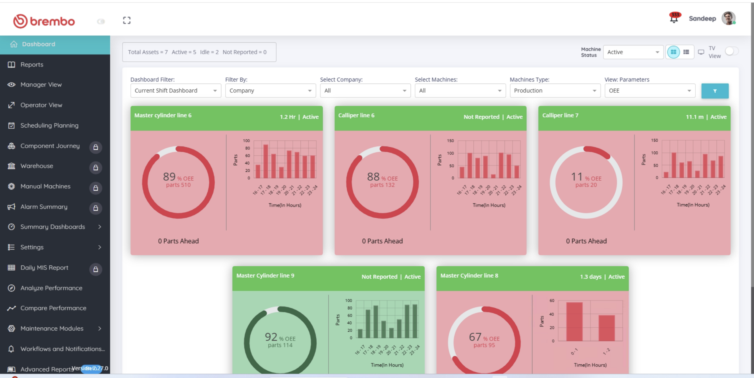Toggle the sidebar collapse switch near logo
This screenshot has width=754, height=378.
[101, 21]
